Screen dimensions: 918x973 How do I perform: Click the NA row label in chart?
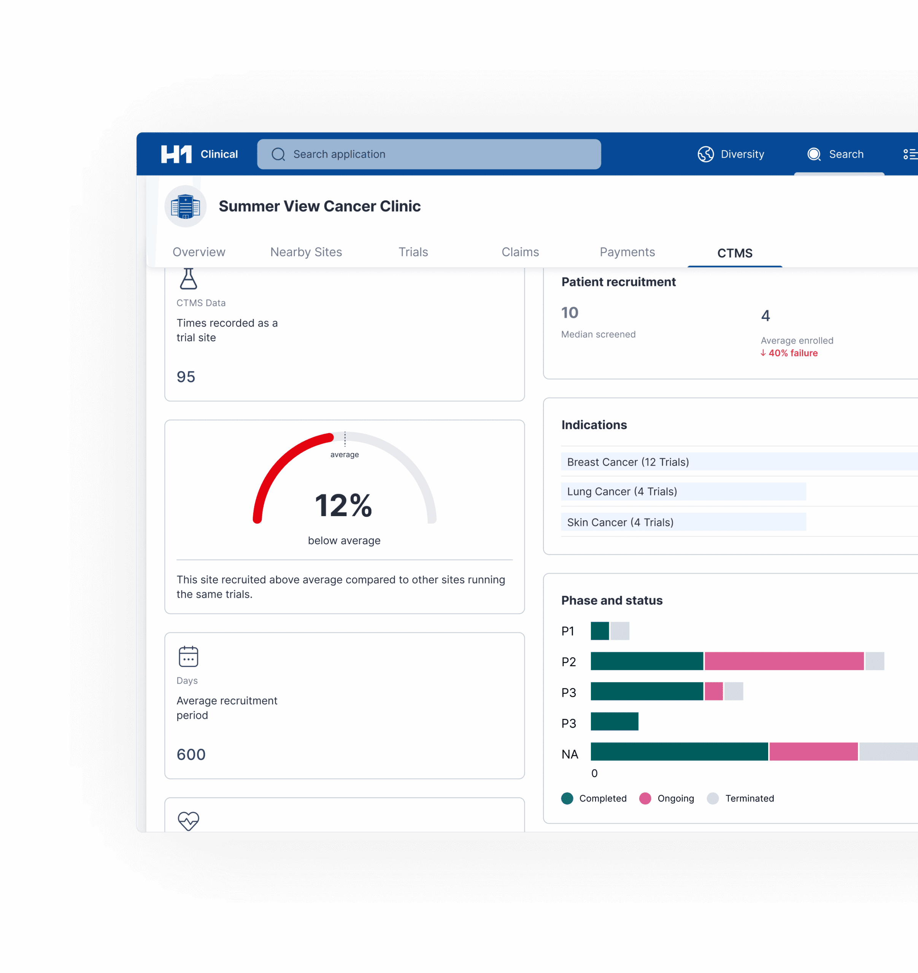[x=570, y=754]
